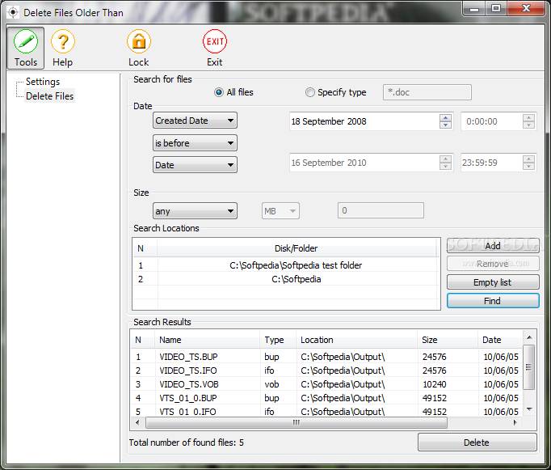The image size is (551, 470).
Task: Click the Add location button
Action: point(493,246)
